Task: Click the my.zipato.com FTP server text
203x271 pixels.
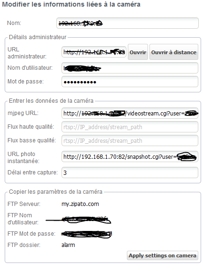Action: [x=80, y=204]
